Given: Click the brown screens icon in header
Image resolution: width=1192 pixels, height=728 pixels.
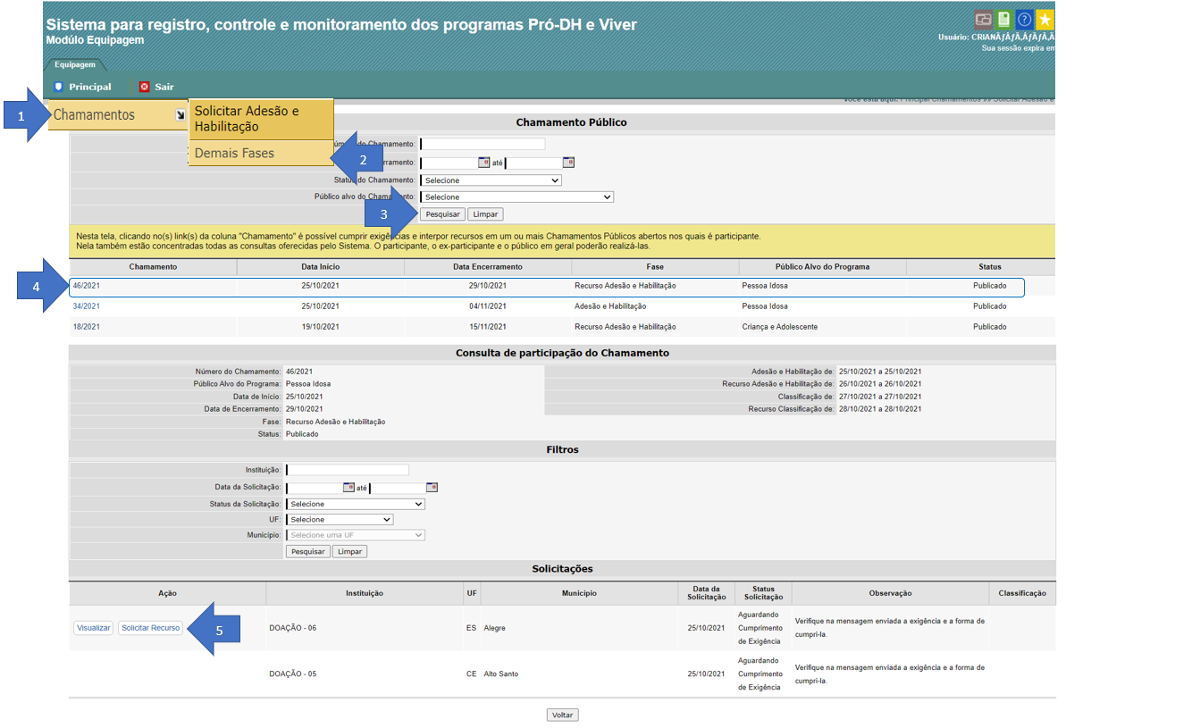Looking at the screenshot, I should point(983,20).
